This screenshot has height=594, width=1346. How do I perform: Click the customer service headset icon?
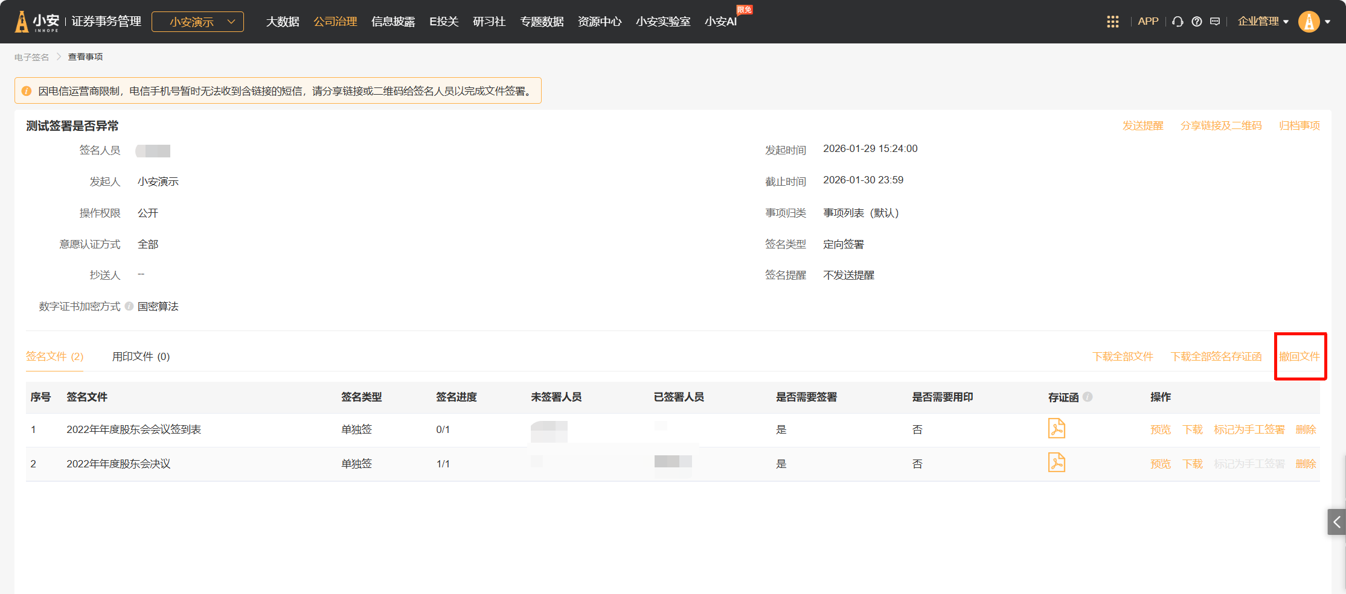pyautogui.click(x=1178, y=22)
